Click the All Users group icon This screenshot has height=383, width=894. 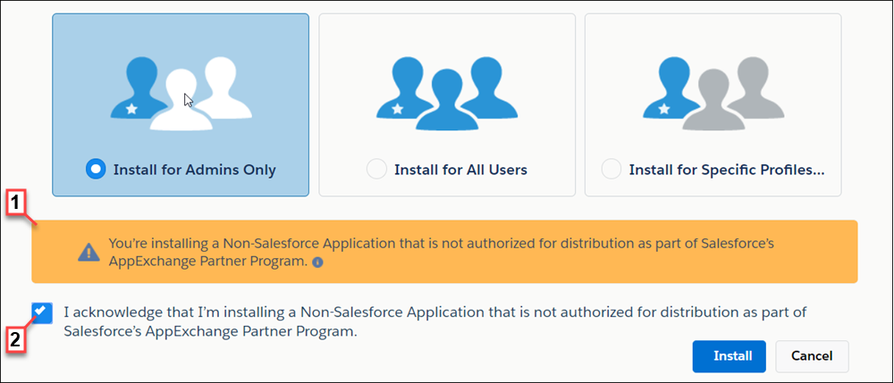pos(446,93)
